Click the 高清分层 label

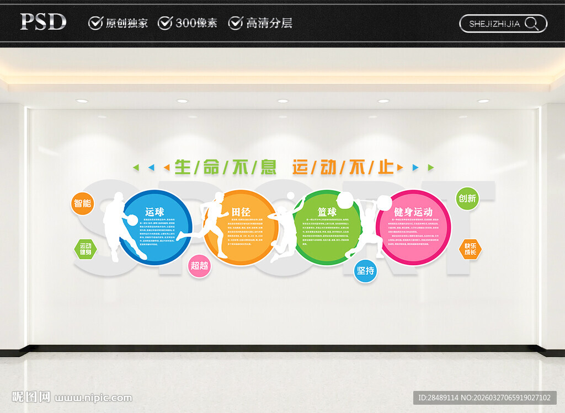pyautogui.click(x=269, y=23)
